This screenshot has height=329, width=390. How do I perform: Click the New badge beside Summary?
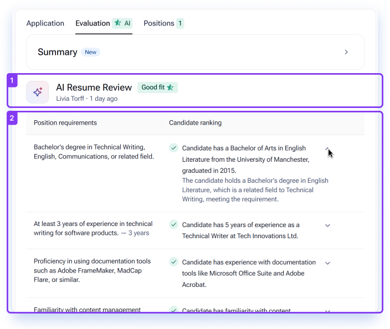[x=90, y=52]
